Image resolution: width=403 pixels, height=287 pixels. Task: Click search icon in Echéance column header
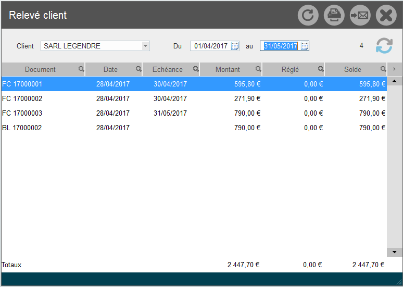196,69
